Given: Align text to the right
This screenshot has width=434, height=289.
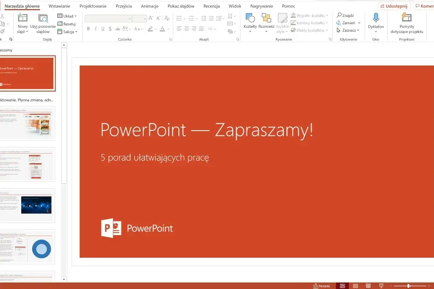Looking at the screenshot, I should coord(194,29).
